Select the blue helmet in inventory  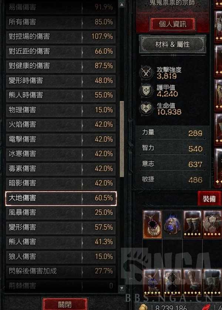(x=172, y=224)
